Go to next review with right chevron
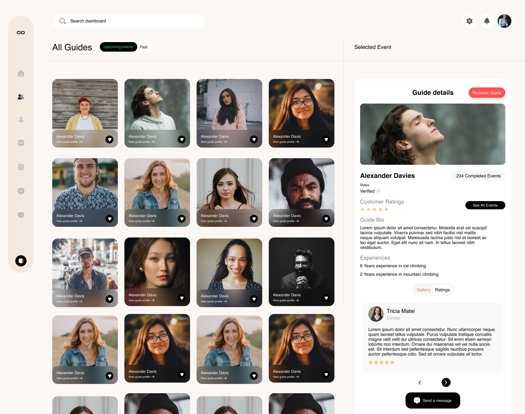 pos(446,382)
